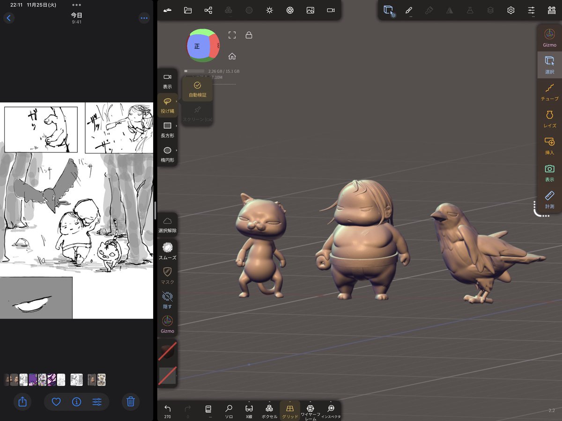Screen dimensions: 562x421
Task: Open the background image icon menu
Action: (x=310, y=10)
